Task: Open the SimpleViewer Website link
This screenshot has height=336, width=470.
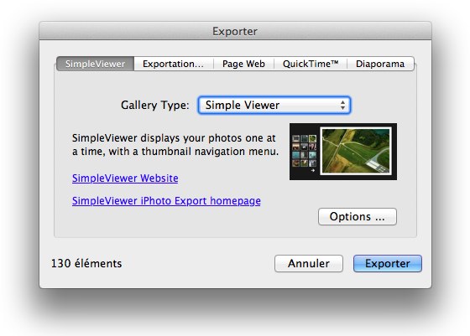Action: coord(125,178)
